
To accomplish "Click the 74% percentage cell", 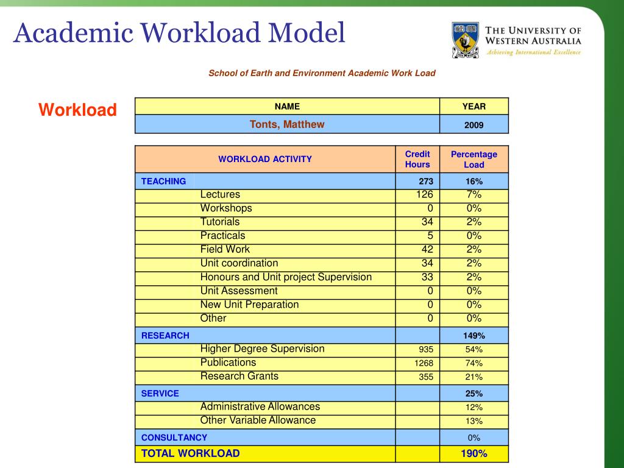I will point(474,363).
